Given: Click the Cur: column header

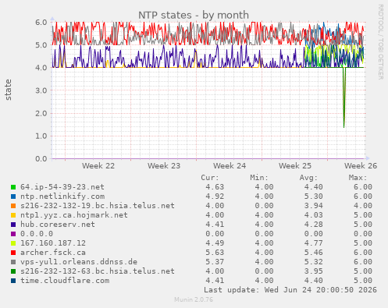Looking at the screenshot, I should pyautogui.click(x=210, y=178).
